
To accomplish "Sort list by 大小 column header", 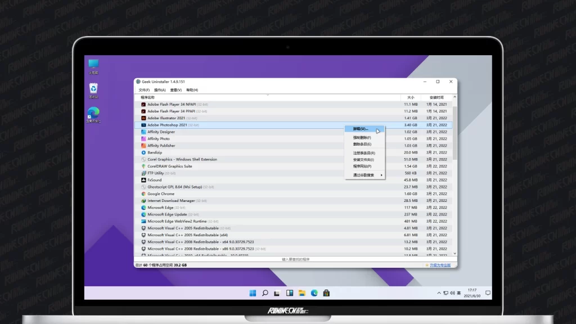I will 411,97.
